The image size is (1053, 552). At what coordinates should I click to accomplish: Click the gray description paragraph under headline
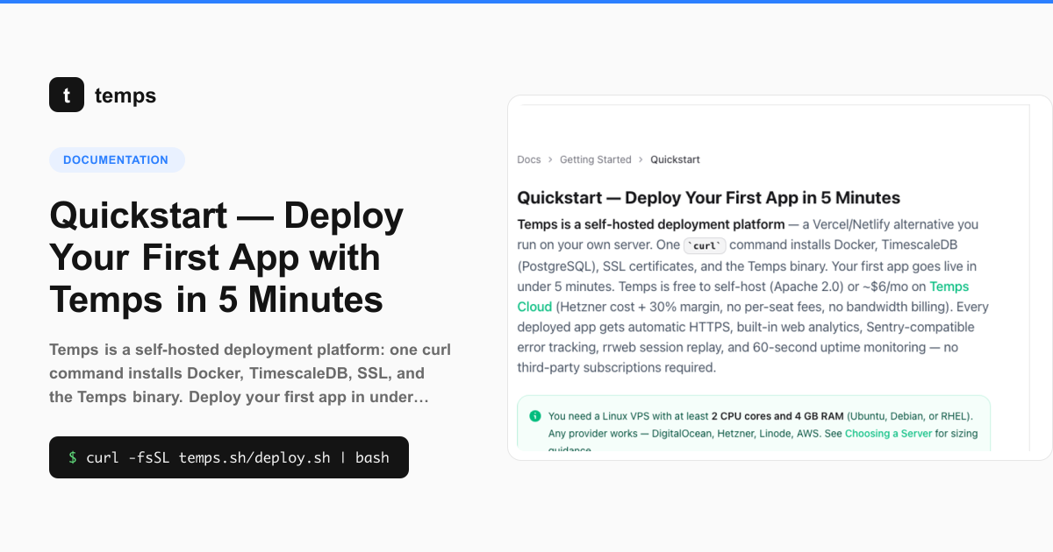click(x=250, y=373)
